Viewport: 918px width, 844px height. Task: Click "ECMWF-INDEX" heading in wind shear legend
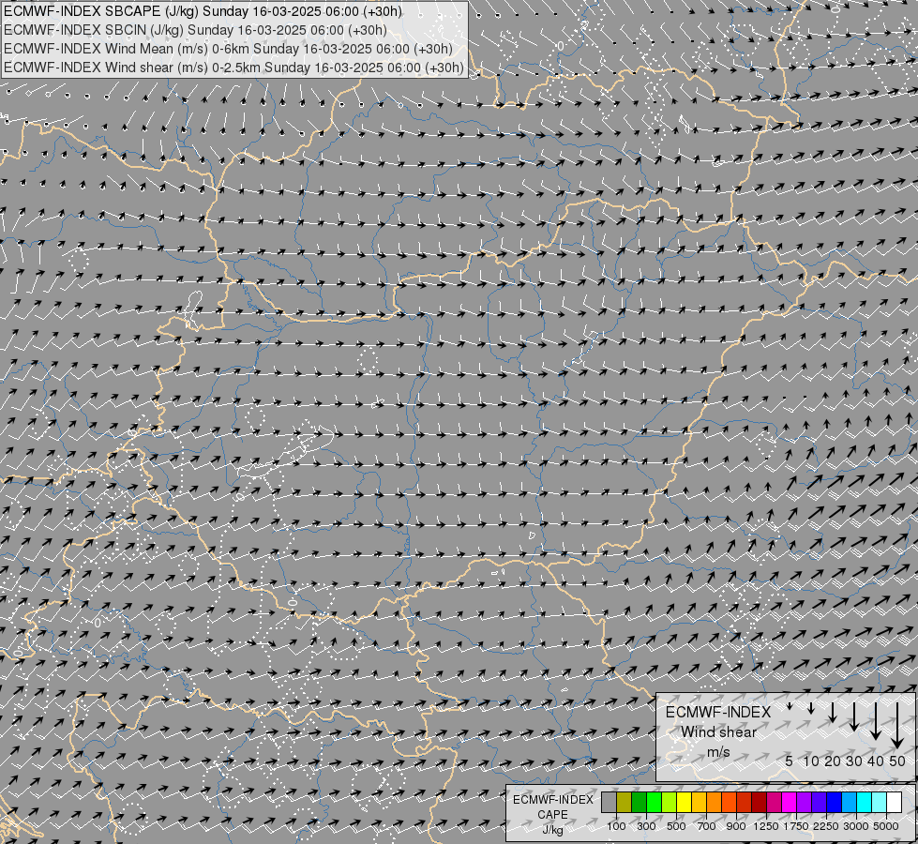(718, 712)
